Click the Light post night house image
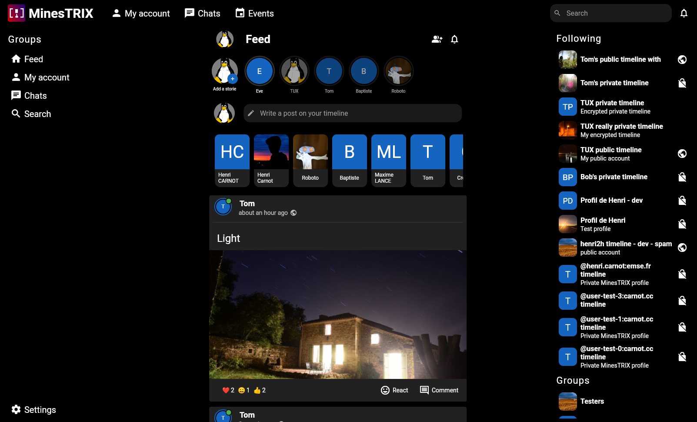This screenshot has height=422, width=697. pos(338,314)
